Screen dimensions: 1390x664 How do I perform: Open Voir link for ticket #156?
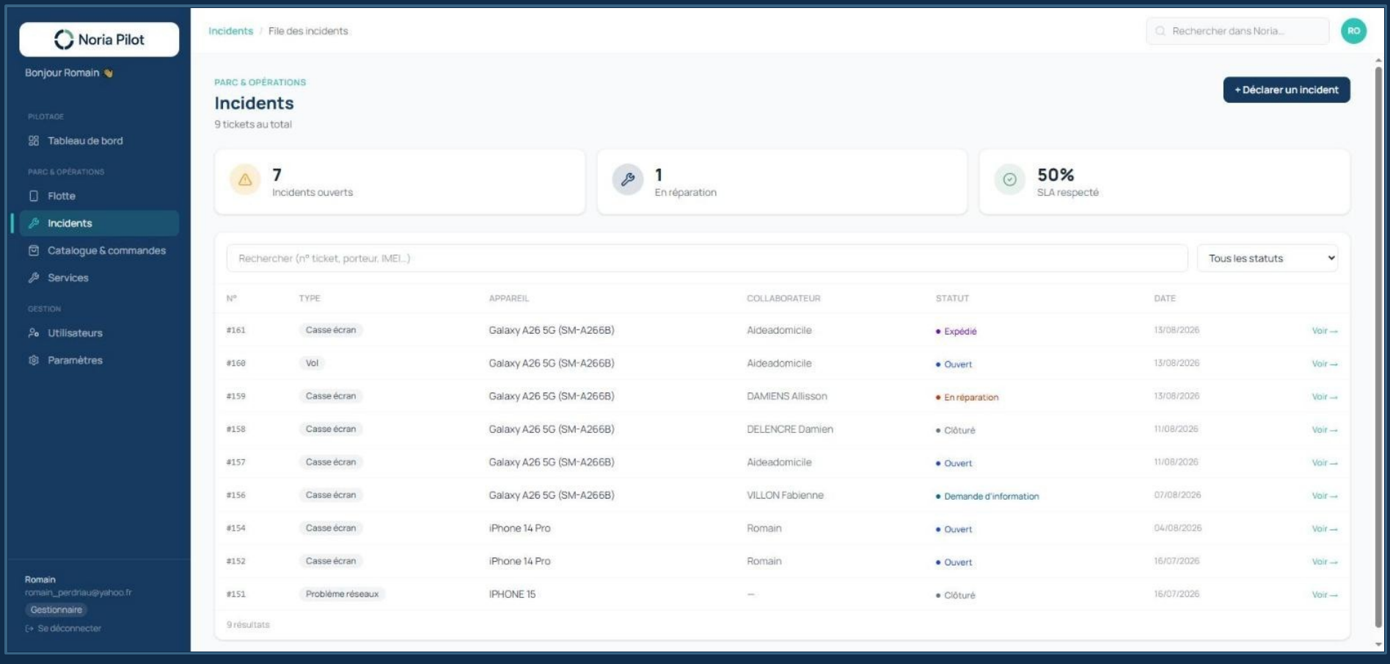pyautogui.click(x=1324, y=496)
